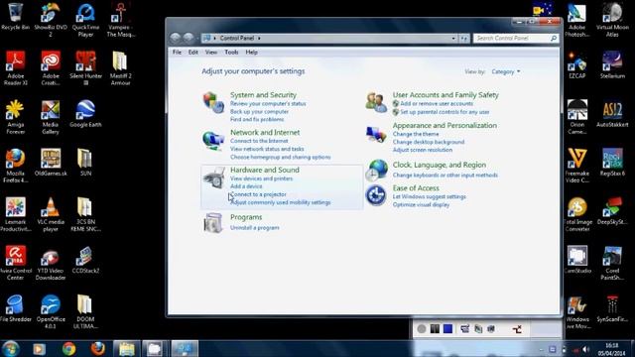This screenshot has width=635, height=357.
Task: Launch Firefox from the taskbar
Action: point(97,348)
